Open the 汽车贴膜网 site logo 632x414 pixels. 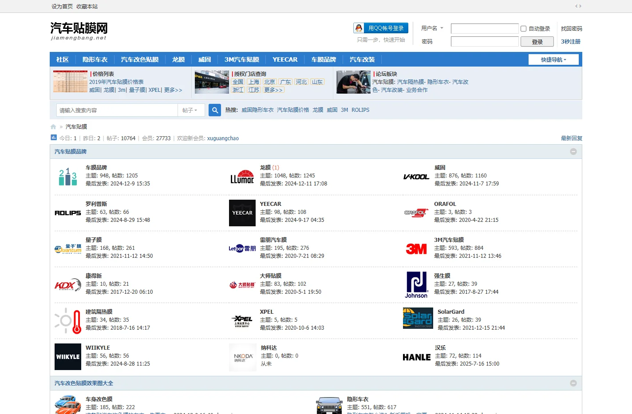pos(79,31)
